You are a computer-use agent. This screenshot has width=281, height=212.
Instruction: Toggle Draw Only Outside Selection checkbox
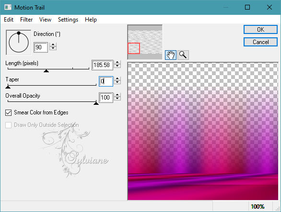9,125
